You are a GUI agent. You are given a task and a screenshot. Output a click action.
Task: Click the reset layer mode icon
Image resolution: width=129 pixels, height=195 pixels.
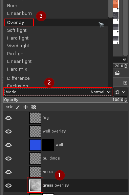coord(117,92)
